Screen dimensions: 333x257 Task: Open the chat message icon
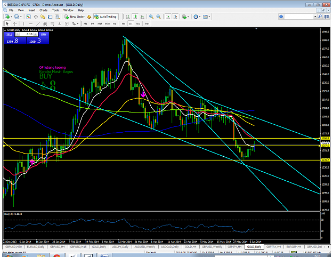pos(327,17)
